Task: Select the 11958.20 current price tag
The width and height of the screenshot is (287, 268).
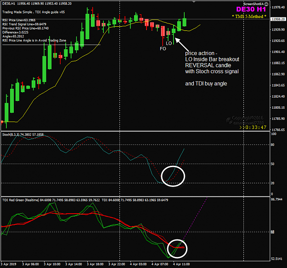Action: tap(278, 19)
